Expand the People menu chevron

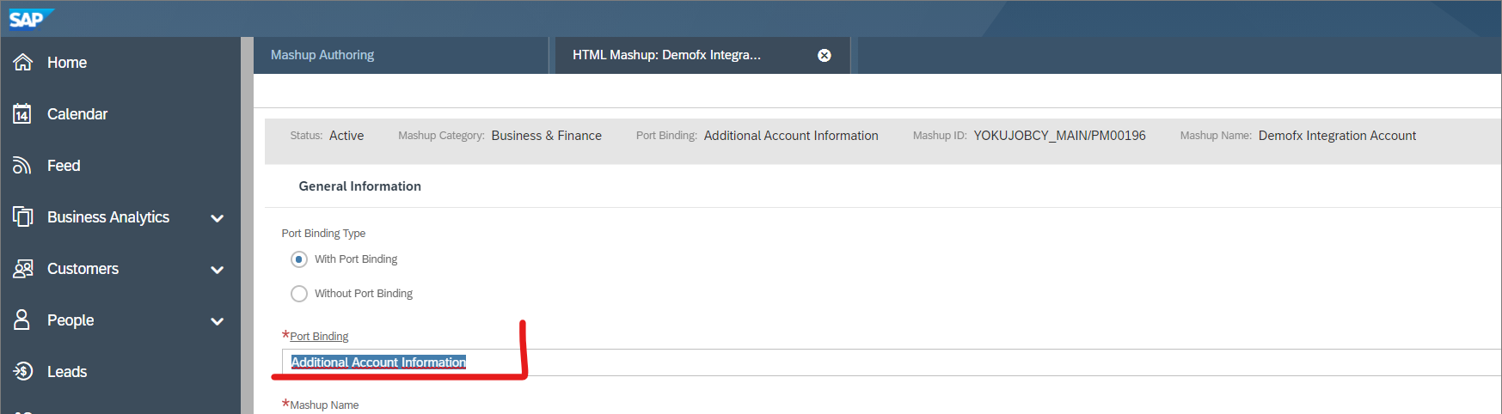pos(218,321)
